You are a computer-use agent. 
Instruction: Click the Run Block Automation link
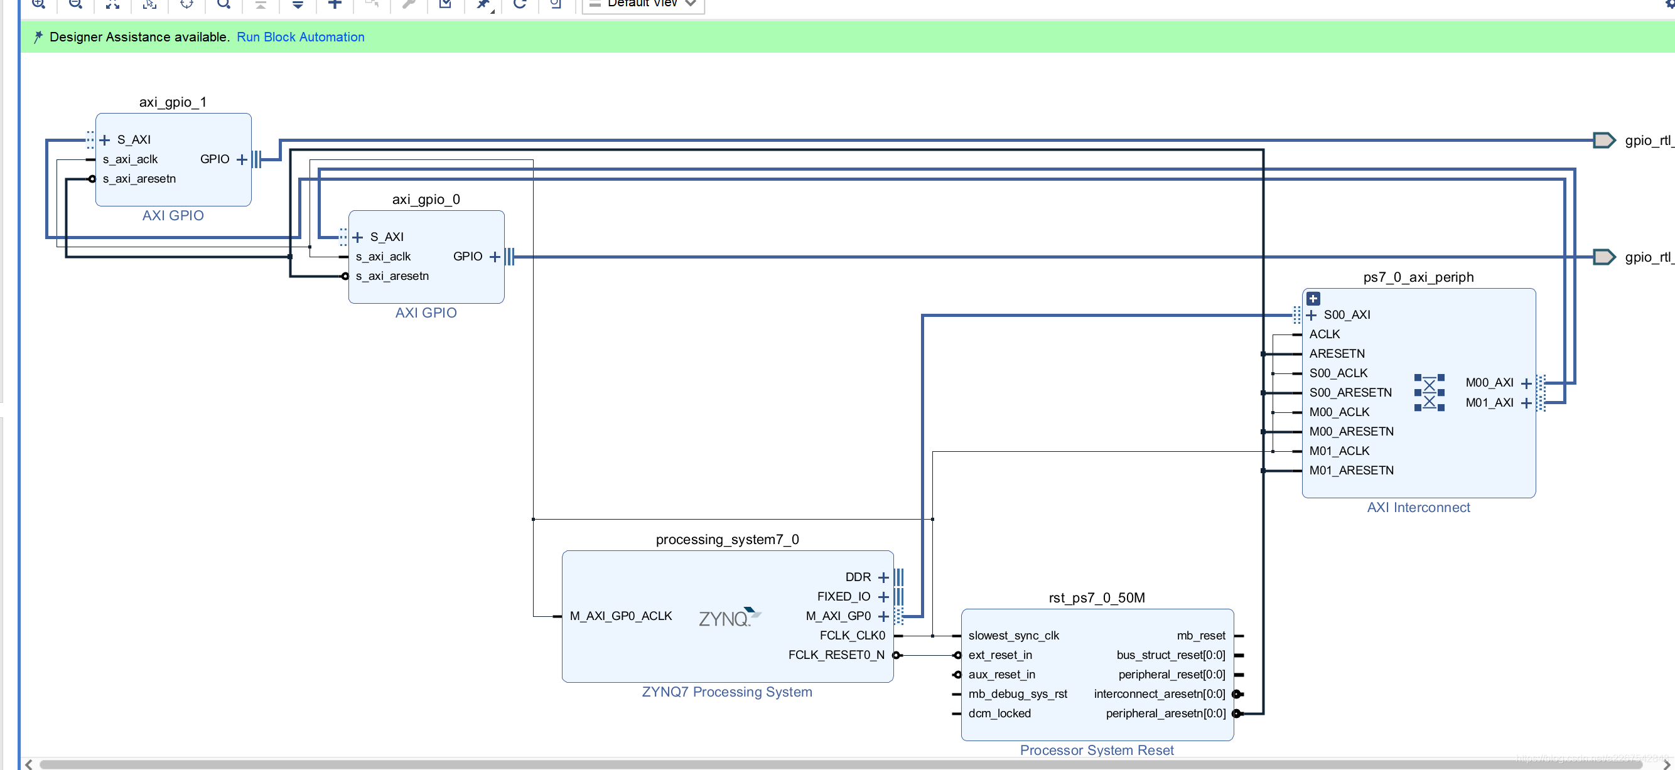(x=299, y=37)
